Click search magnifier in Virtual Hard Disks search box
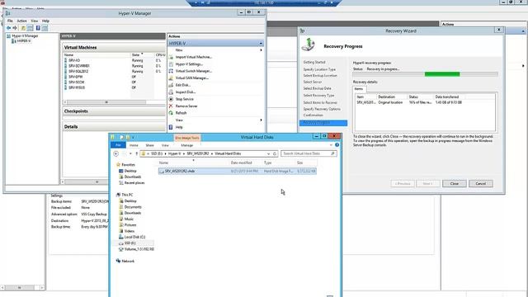Screen dimensions: 528x297 [332, 153]
